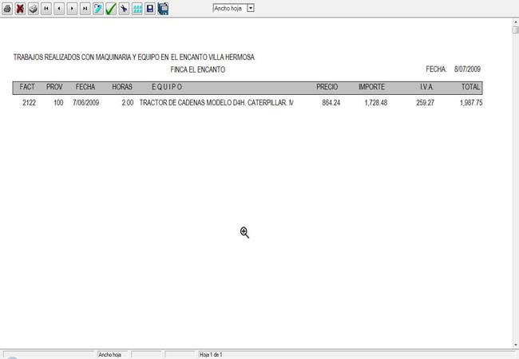Image resolution: width=519 pixels, height=359 pixels.
Task: Click the Ancho hoja status bar entry
Action: pyautogui.click(x=110, y=355)
